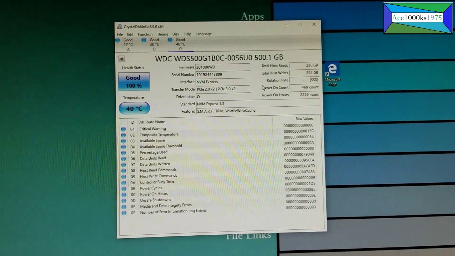Click the Total Host Reads value 236 GB
This screenshot has height=256, width=455.
pyautogui.click(x=305, y=65)
